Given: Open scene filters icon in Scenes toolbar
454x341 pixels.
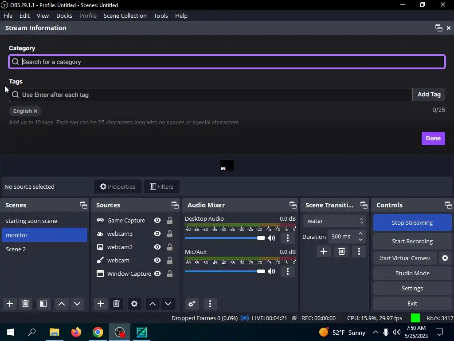Looking at the screenshot, I should [43, 304].
